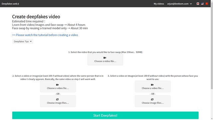Start Deepfakes! button
Viewport: 213px width, 120px height.
[105, 115]
